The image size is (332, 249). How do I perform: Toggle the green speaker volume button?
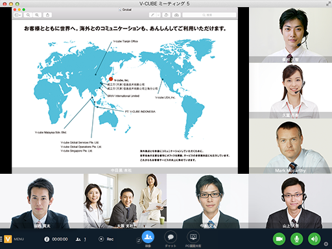tap(314, 239)
